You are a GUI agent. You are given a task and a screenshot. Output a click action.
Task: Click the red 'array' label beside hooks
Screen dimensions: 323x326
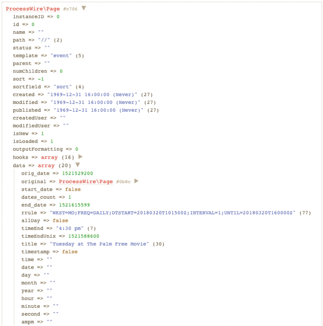(49, 157)
